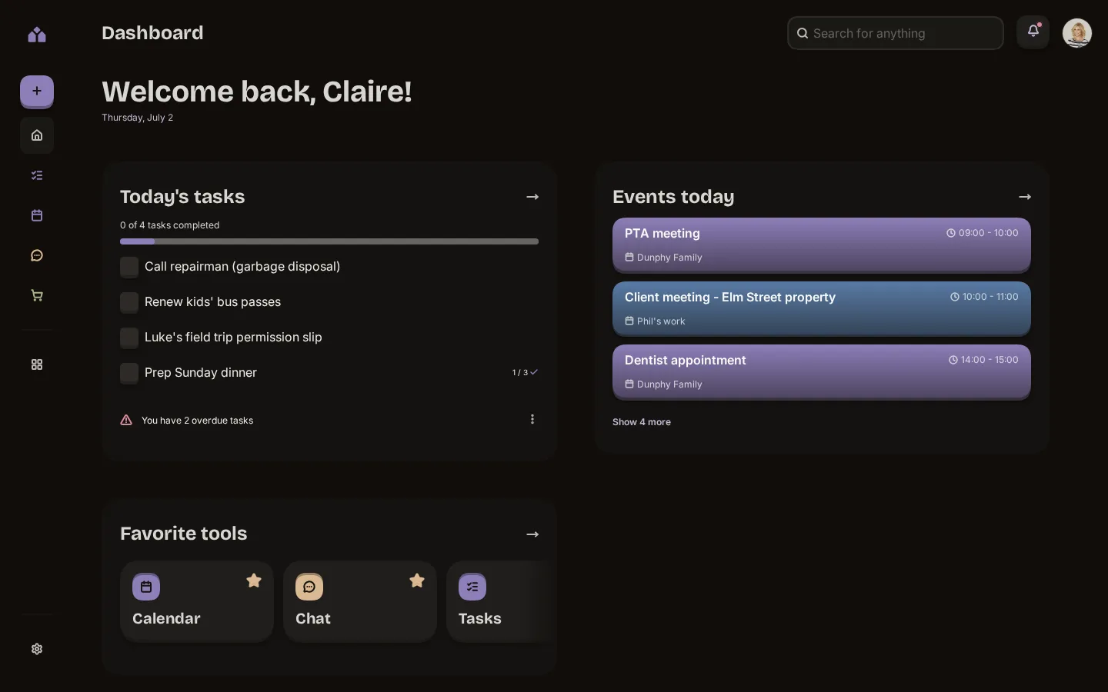Viewport: 1108px width, 692px height.
Task: Click the Thursday, July 2 date
Action: pyautogui.click(x=137, y=118)
